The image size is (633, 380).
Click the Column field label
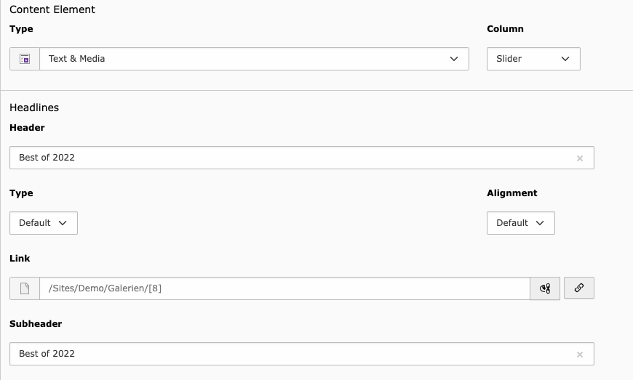[505, 29]
